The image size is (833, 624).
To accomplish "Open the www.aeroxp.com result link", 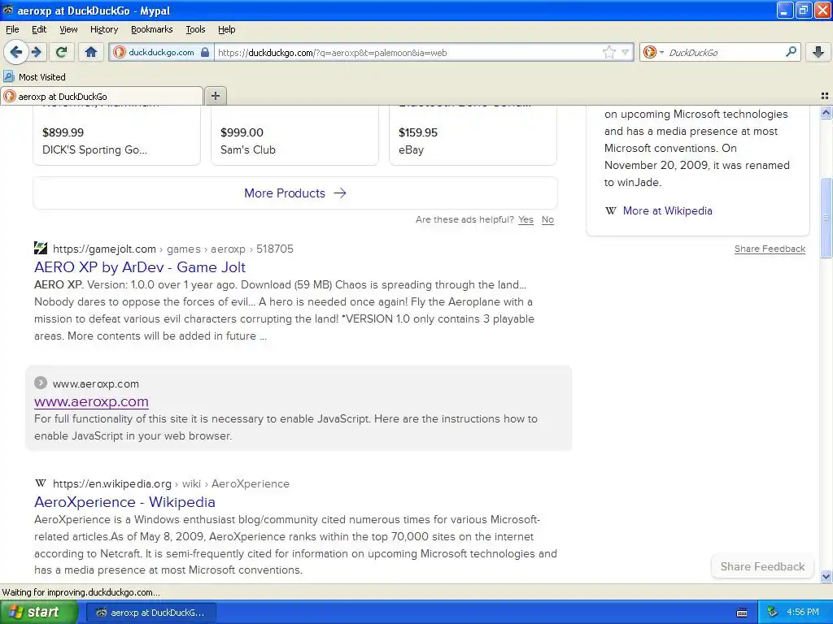I will [91, 401].
